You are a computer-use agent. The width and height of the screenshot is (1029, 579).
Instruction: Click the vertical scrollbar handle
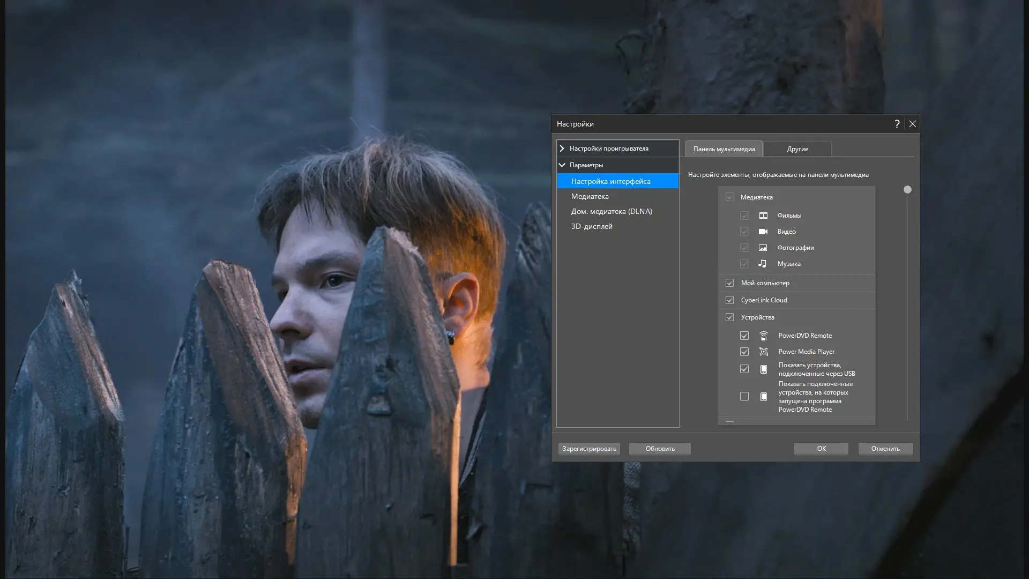tap(907, 190)
